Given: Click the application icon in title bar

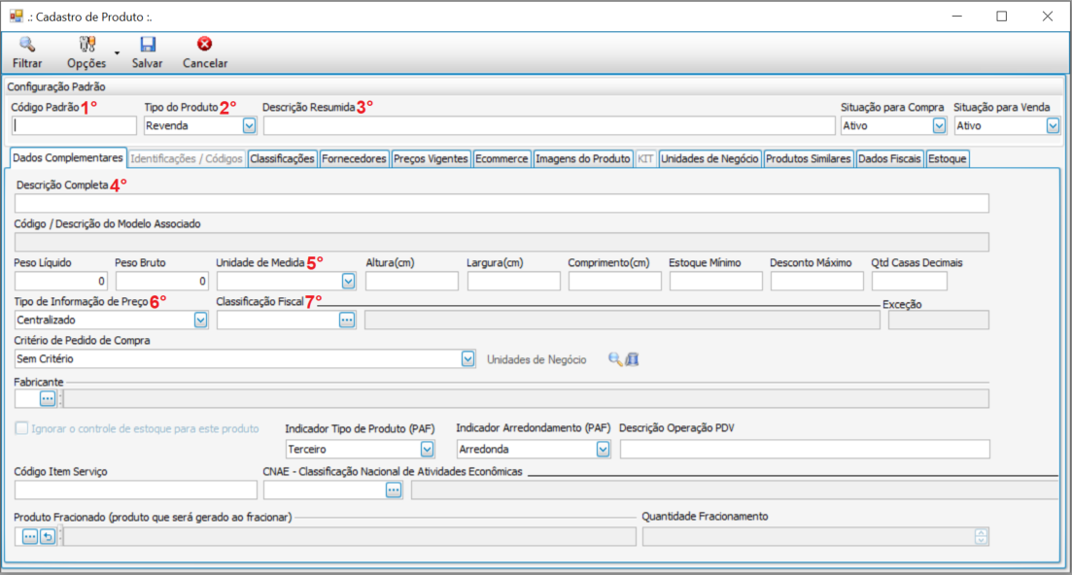Looking at the screenshot, I should pos(16,16).
